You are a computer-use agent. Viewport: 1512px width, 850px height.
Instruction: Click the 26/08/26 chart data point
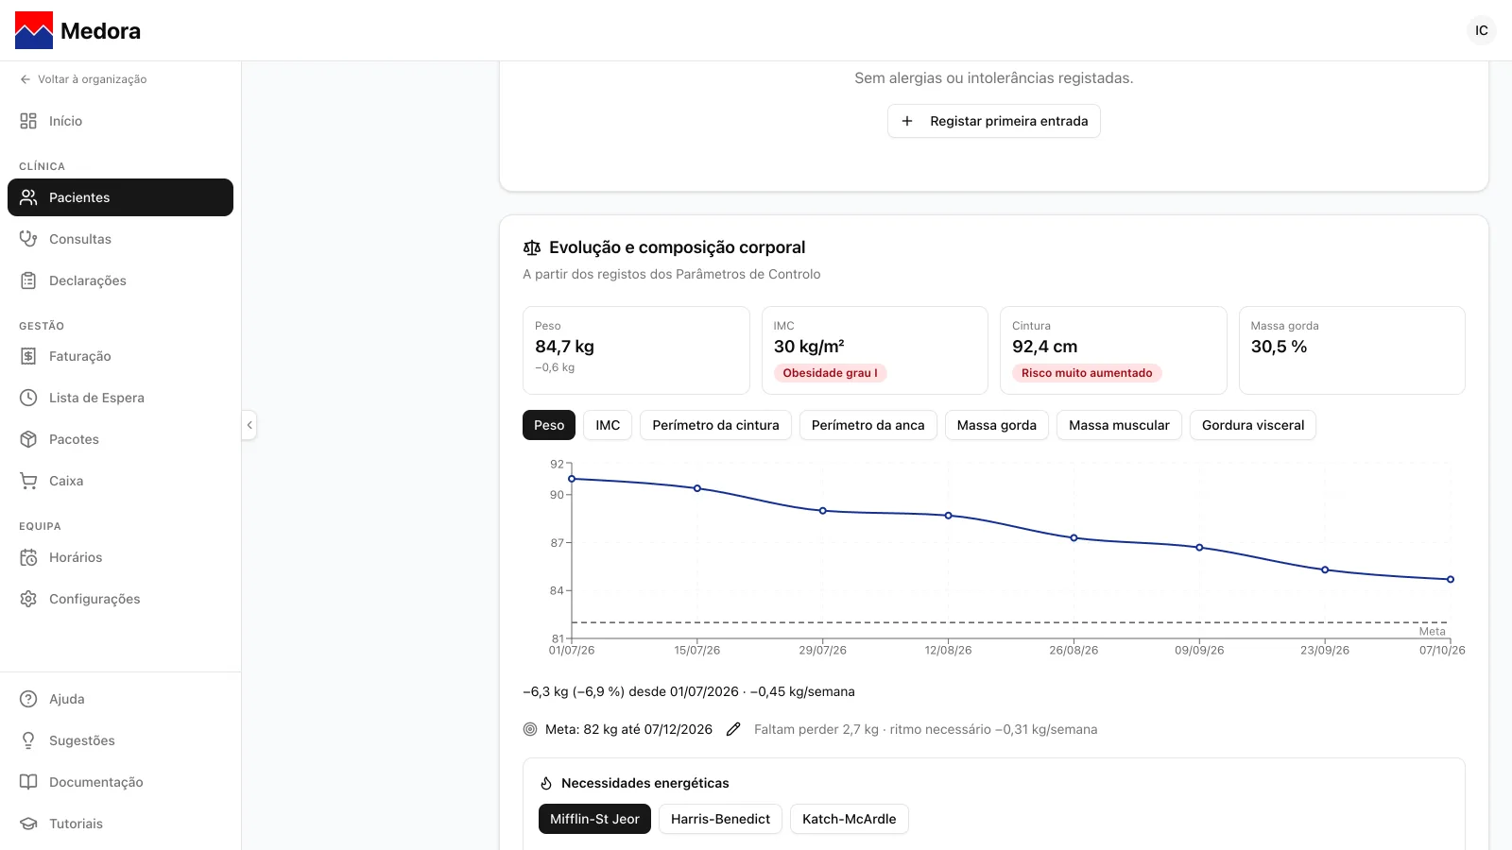coord(1074,538)
